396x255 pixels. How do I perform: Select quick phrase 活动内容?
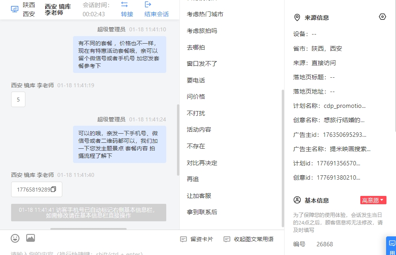click(x=199, y=130)
